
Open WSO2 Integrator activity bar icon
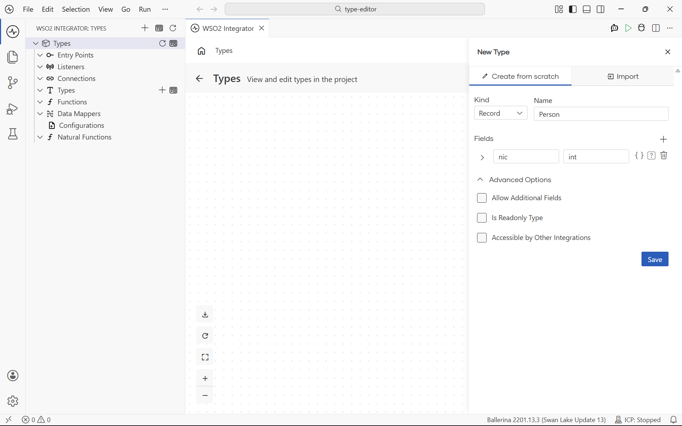click(x=13, y=32)
